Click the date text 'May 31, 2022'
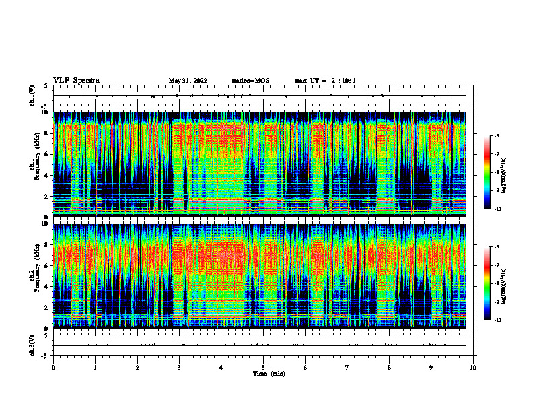The image size is (533, 412). coord(188,81)
